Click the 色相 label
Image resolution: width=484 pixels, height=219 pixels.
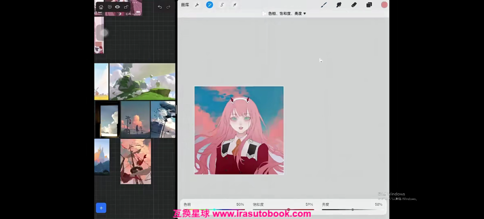pos(187,204)
